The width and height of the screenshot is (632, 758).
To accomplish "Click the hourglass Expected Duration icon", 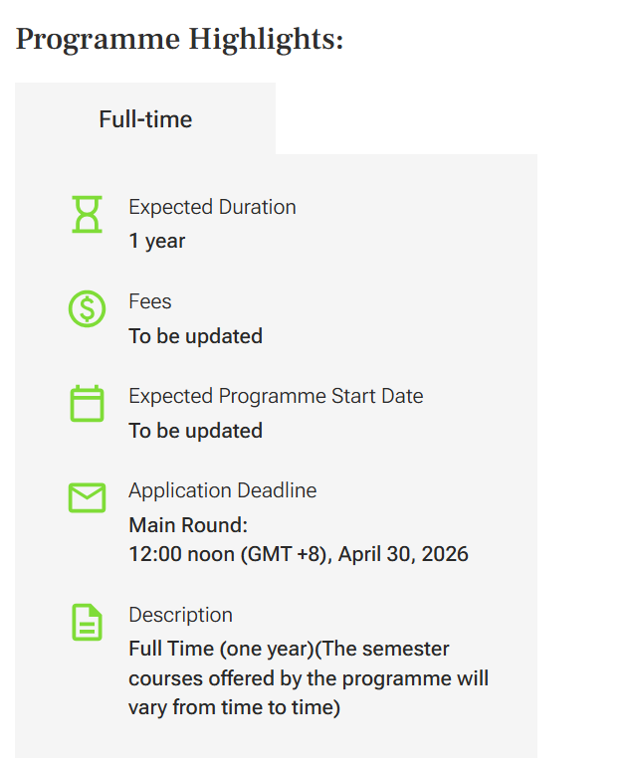I will pyautogui.click(x=87, y=214).
